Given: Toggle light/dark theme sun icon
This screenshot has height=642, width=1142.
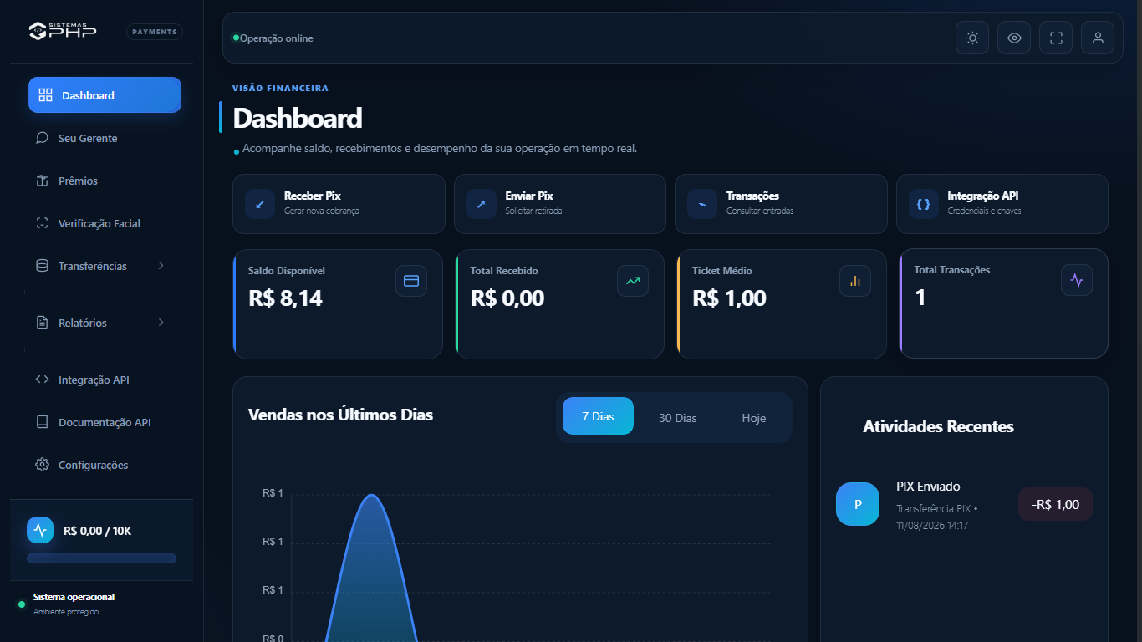Looking at the screenshot, I should (972, 38).
